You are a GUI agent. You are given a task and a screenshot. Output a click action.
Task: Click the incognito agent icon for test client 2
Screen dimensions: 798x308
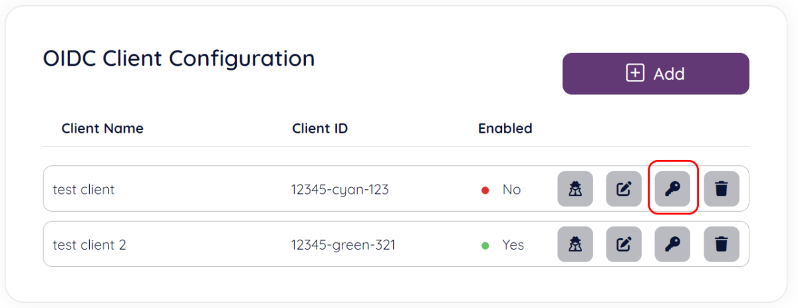(x=575, y=245)
